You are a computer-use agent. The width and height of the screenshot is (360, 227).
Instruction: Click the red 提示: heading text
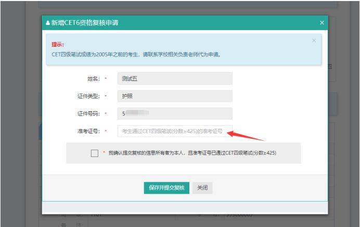tap(58, 45)
